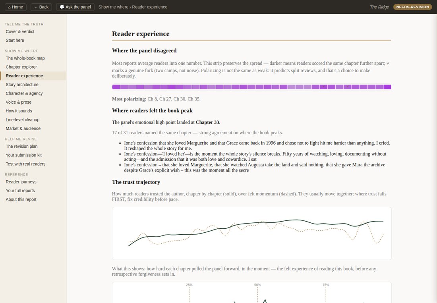Click the reader quote ending 'I cried'
437x303 pixels.
point(257,146)
